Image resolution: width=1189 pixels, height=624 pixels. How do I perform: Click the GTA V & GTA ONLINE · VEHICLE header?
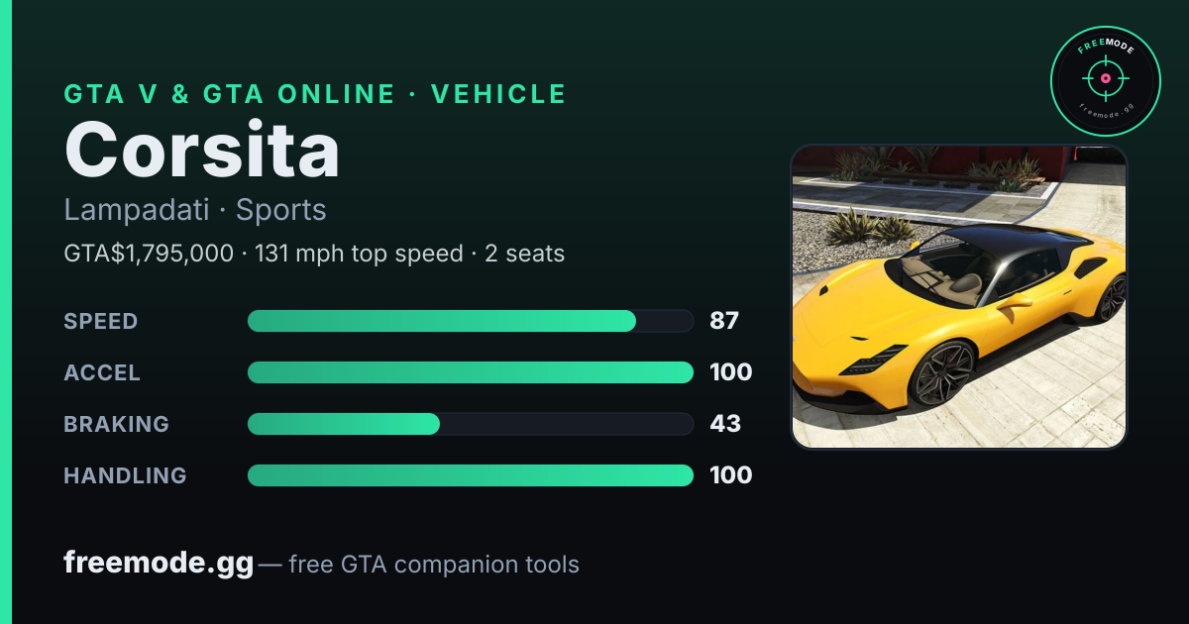315,94
